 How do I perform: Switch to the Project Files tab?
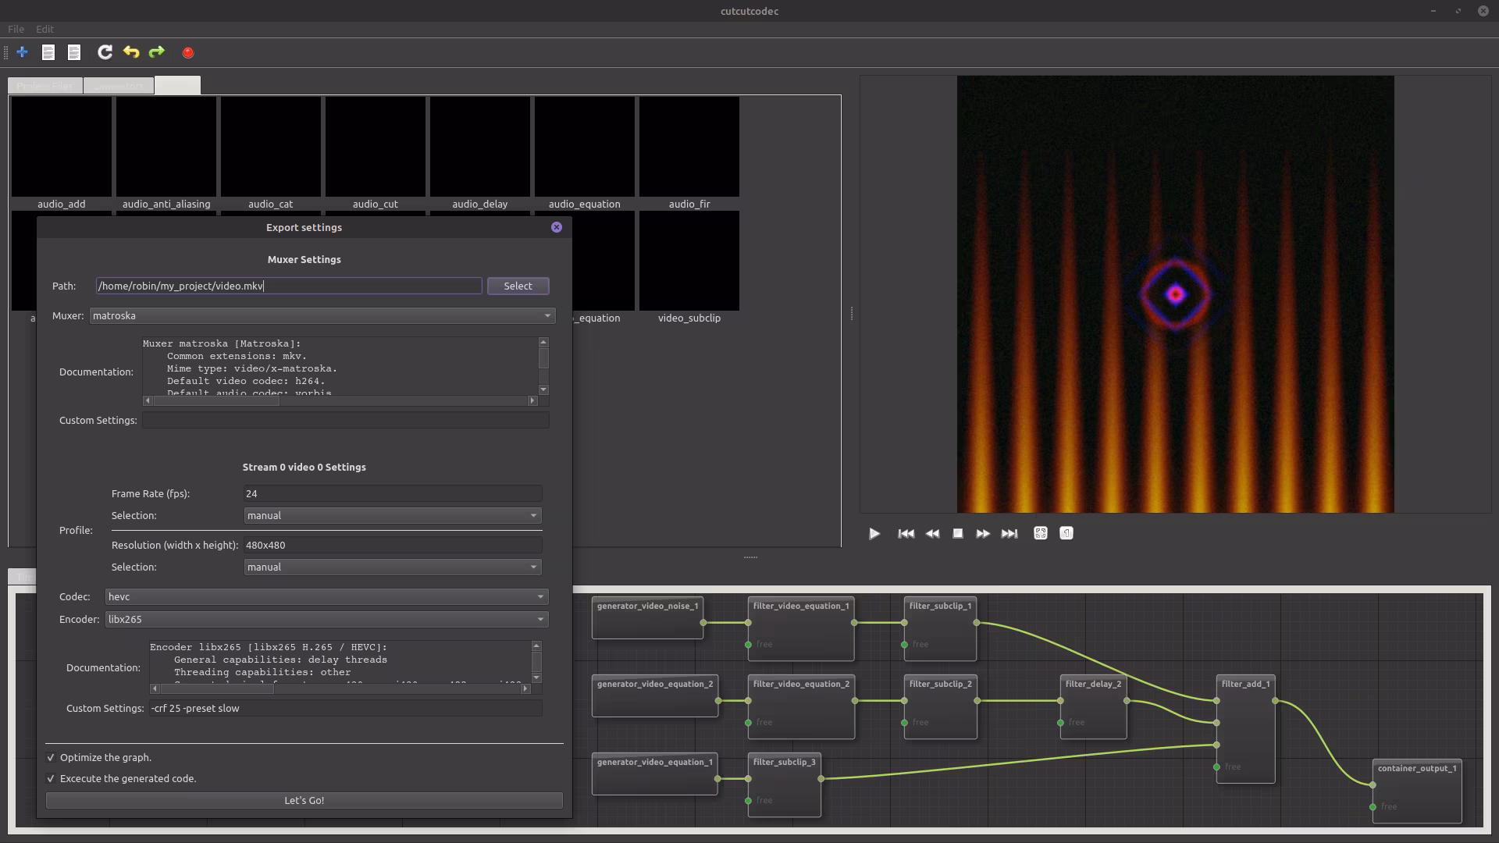coord(45,86)
